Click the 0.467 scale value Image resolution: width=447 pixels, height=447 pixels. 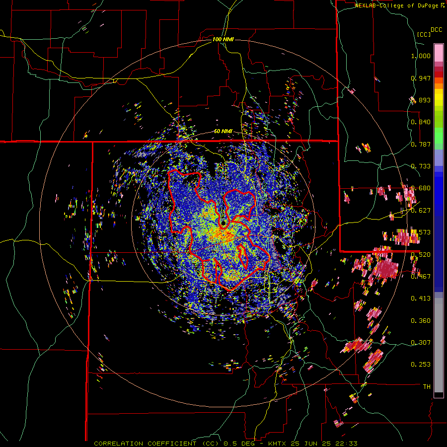[x=421, y=276]
